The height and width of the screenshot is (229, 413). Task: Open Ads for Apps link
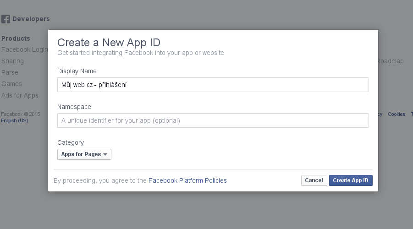click(x=20, y=95)
